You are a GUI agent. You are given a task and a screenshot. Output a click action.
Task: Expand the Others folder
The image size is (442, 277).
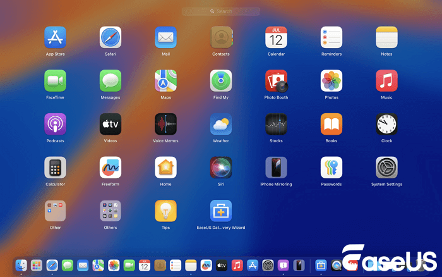point(110,211)
